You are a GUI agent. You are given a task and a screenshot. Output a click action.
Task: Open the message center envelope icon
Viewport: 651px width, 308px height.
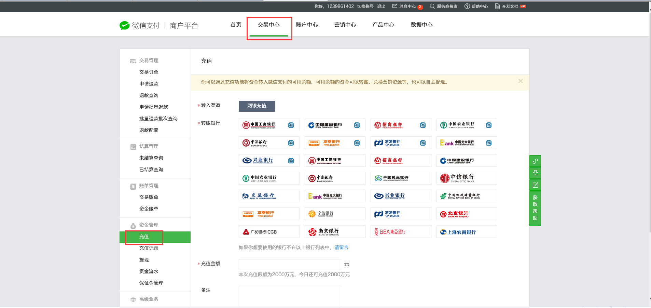(x=395, y=6)
